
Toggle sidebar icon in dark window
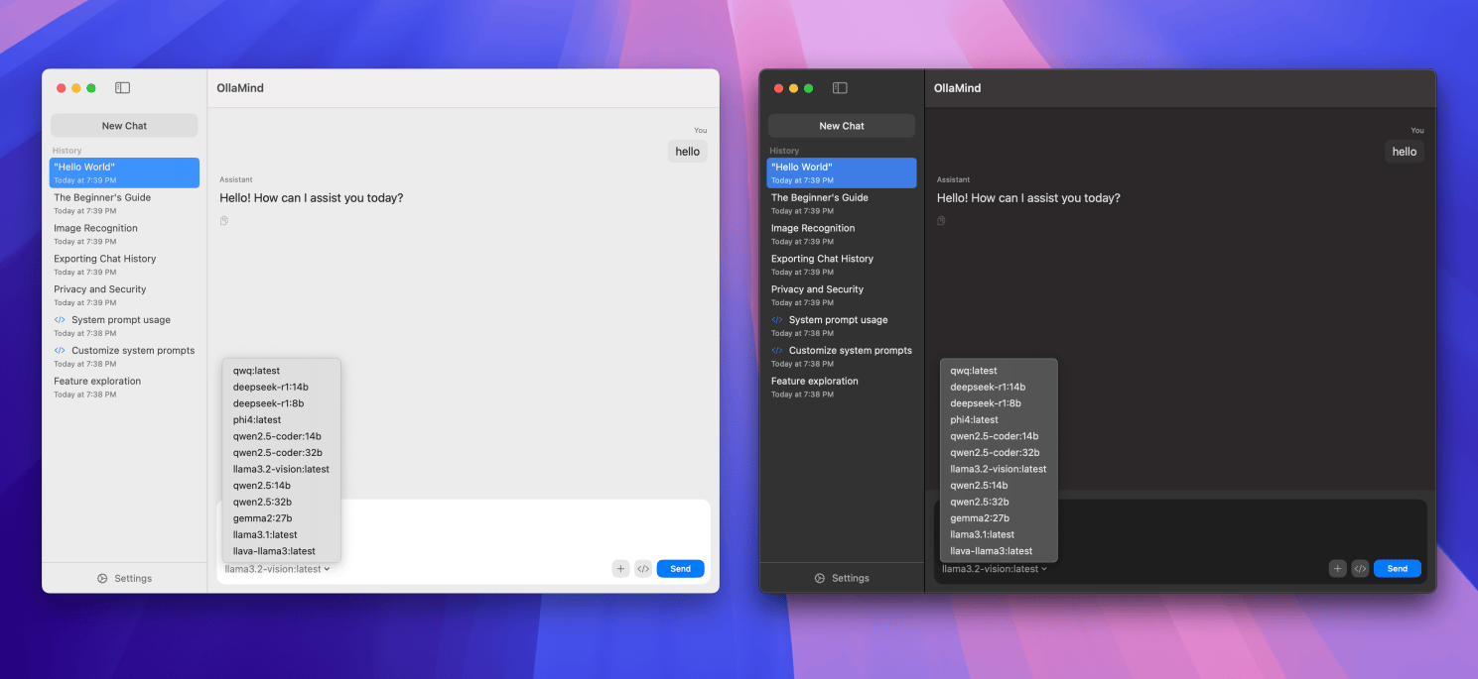840,88
